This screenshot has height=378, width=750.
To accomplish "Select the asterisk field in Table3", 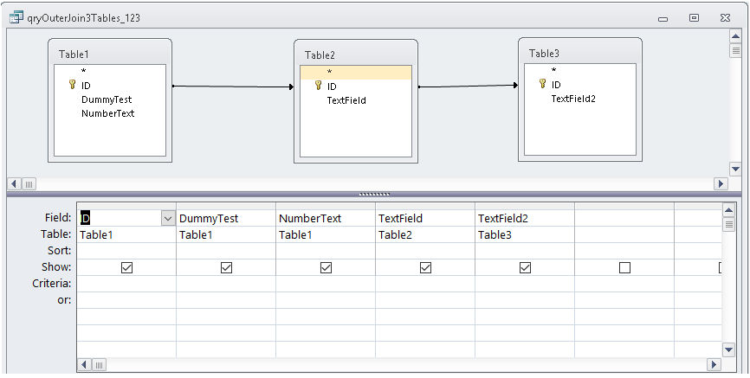I will 553,70.
